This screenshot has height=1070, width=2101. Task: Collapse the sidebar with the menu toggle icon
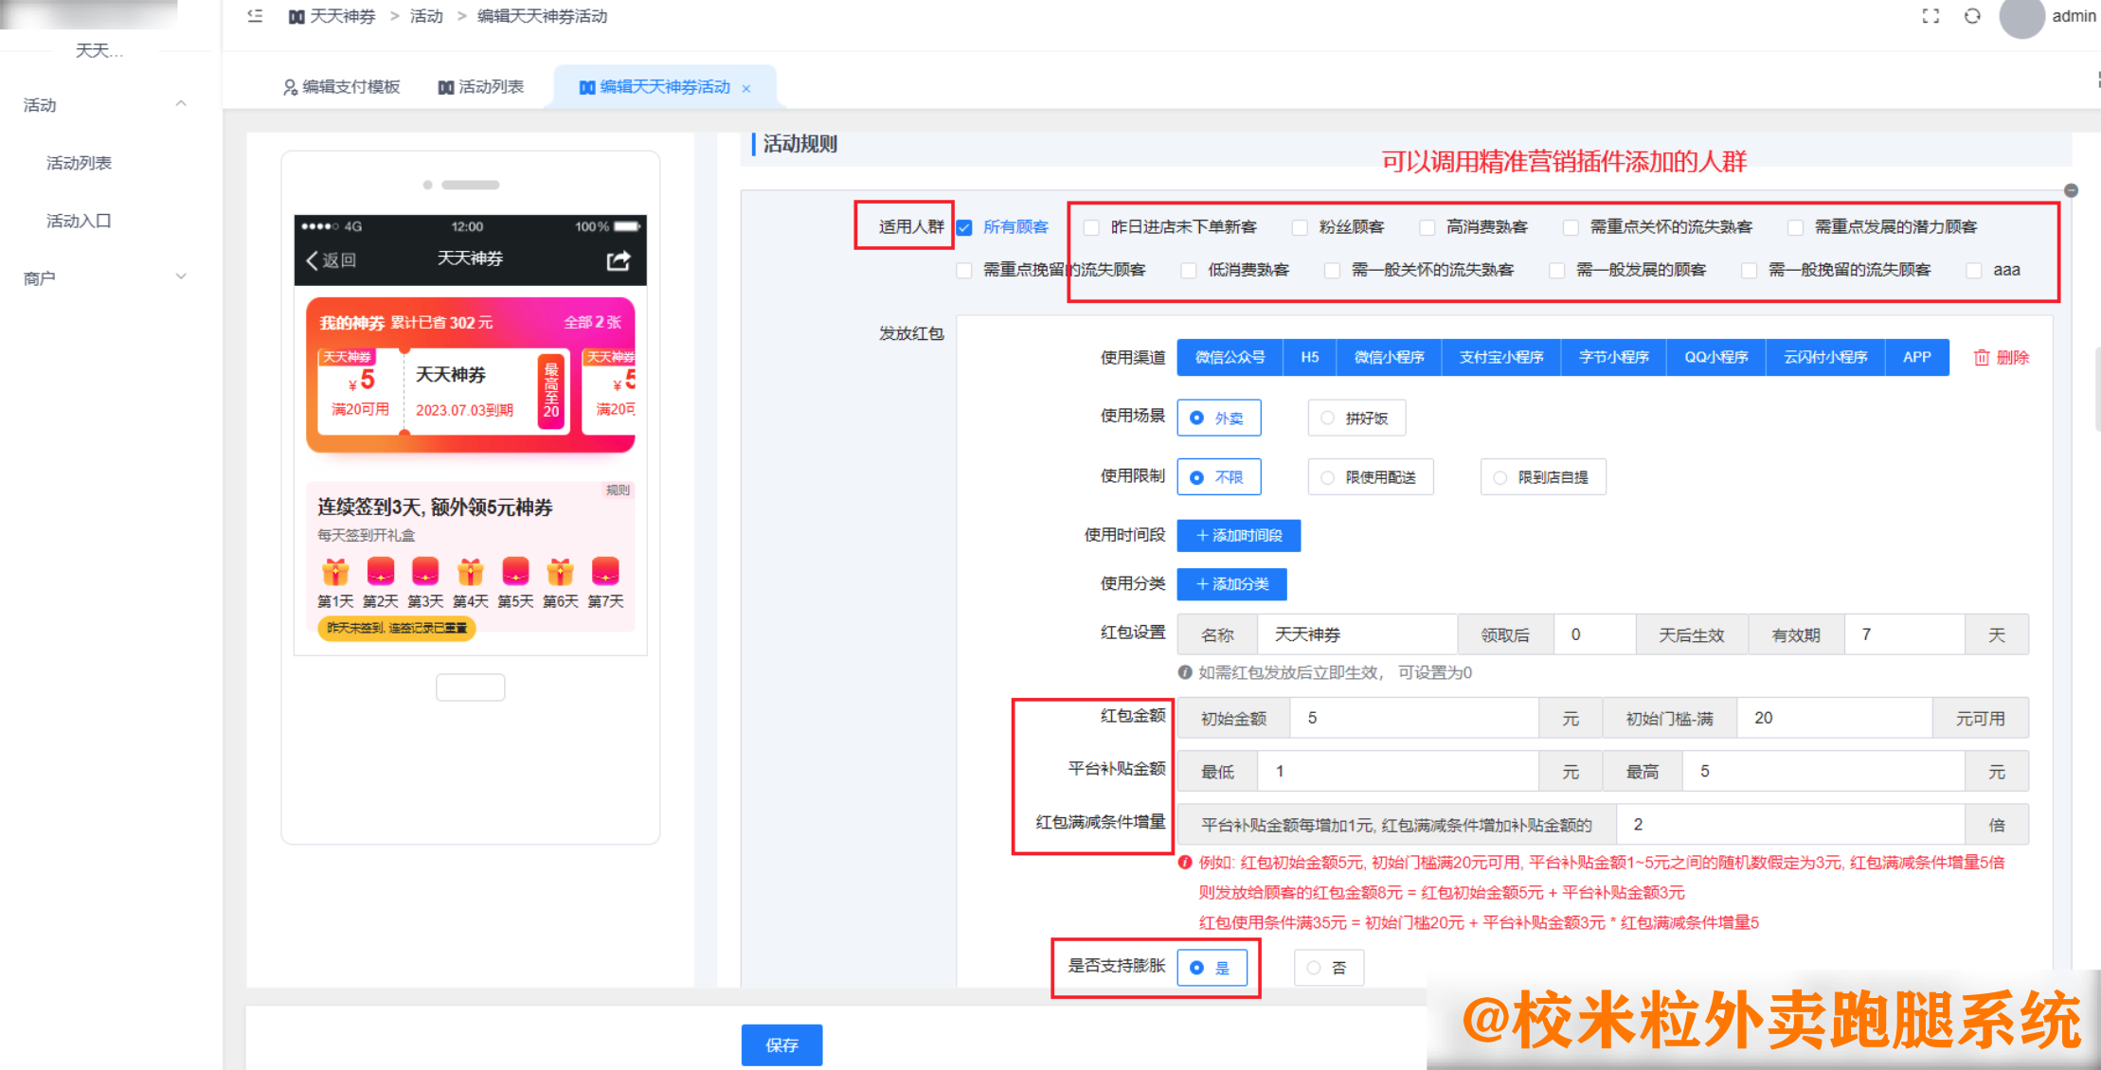pos(254,16)
